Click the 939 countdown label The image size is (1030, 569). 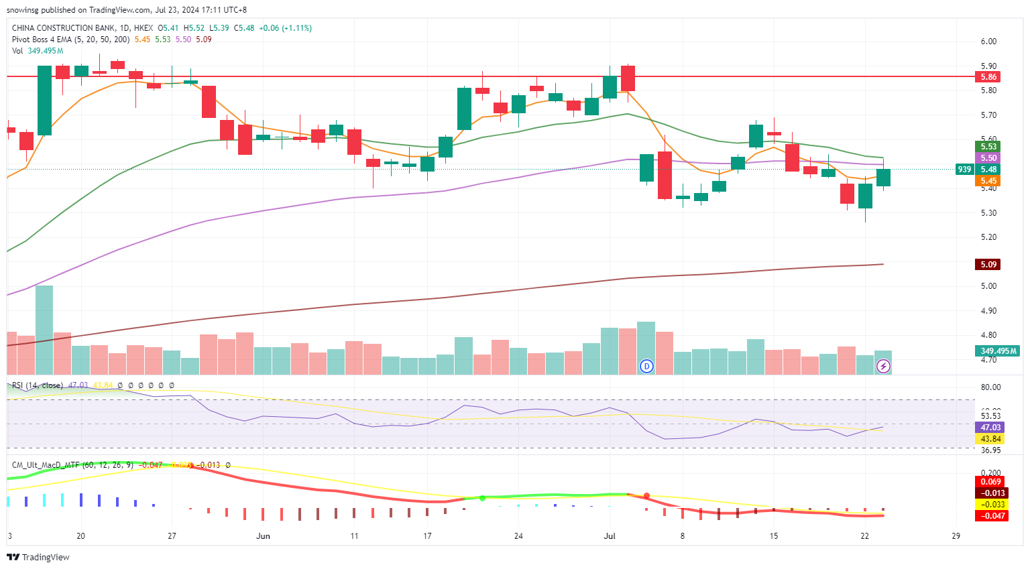pos(964,170)
